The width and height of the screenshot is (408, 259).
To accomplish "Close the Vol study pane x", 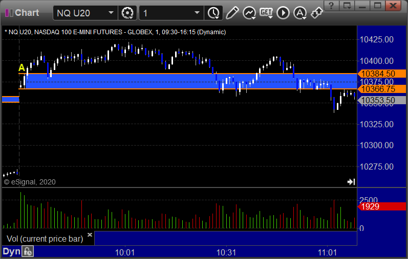I will 90,235.
